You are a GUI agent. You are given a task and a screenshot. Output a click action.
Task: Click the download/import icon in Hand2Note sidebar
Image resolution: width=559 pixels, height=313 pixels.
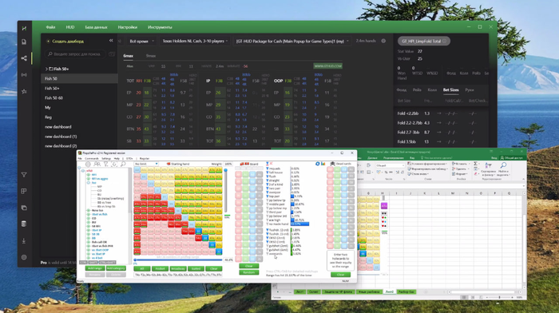click(24, 241)
